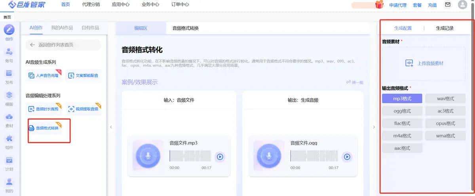Open the 文案智能配音 tool

[x=83, y=75]
